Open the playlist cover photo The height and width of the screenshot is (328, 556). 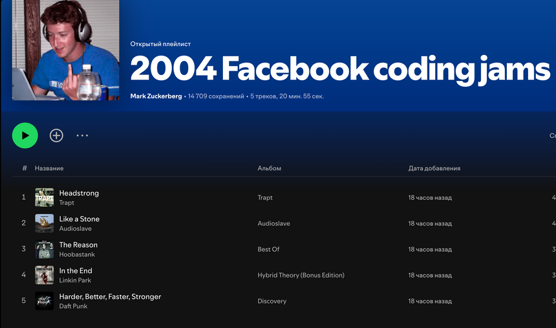65,50
